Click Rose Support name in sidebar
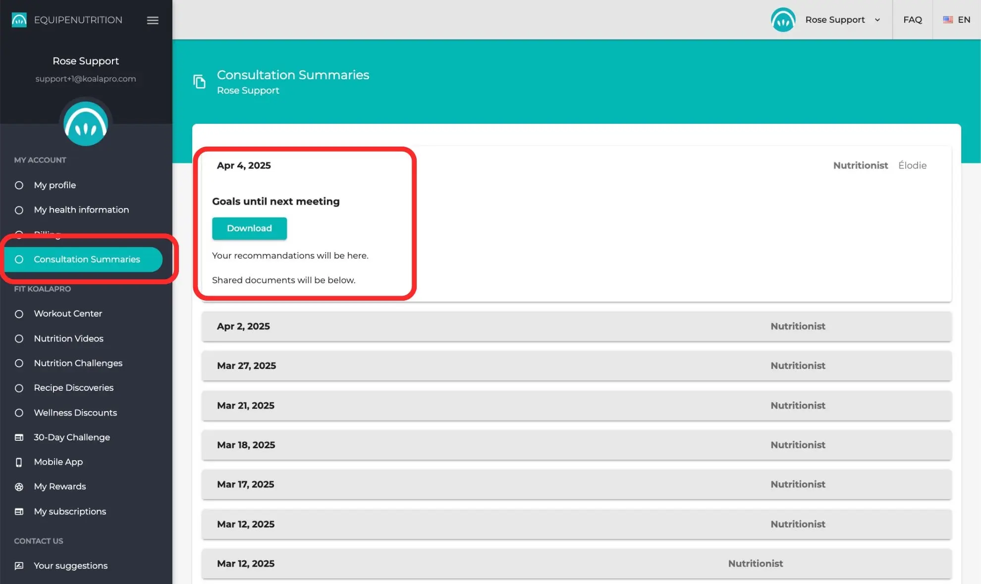Image resolution: width=981 pixels, height=584 pixels. click(86, 61)
